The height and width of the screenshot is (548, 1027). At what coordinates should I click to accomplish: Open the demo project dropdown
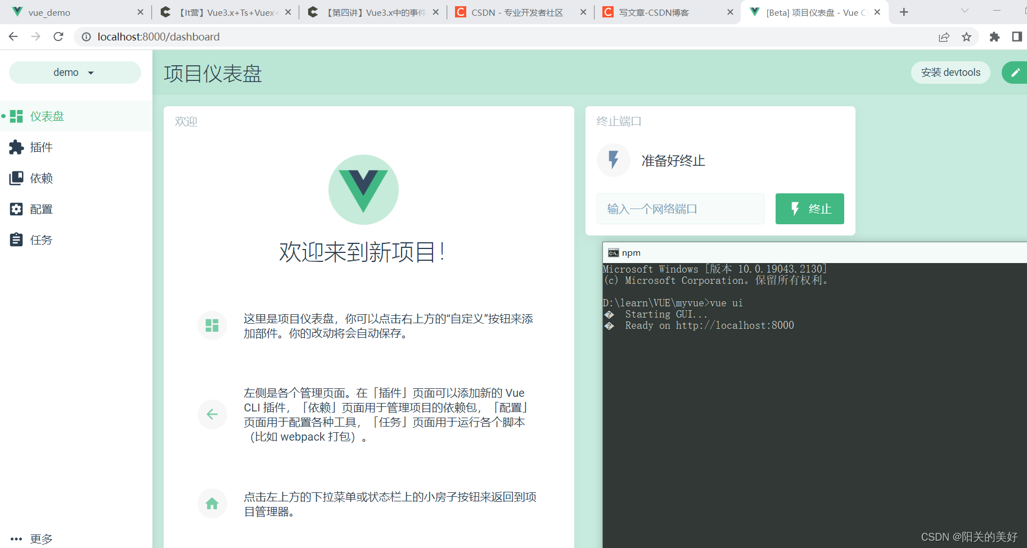(x=75, y=72)
